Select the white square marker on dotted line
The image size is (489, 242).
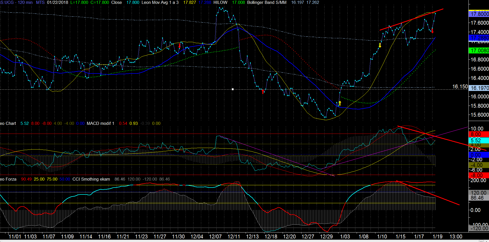233,89
